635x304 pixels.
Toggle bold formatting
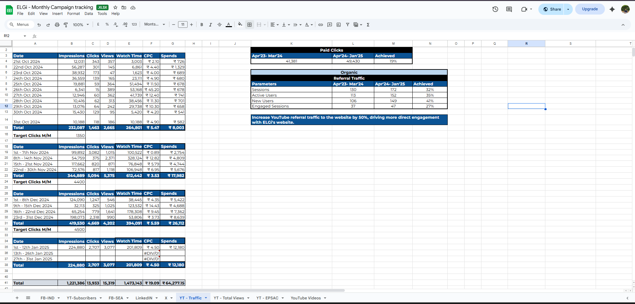click(x=202, y=24)
